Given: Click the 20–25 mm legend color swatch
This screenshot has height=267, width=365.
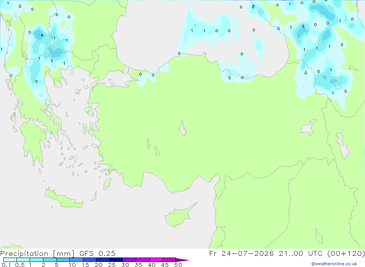Looking at the screenshot, I should click(103, 260).
